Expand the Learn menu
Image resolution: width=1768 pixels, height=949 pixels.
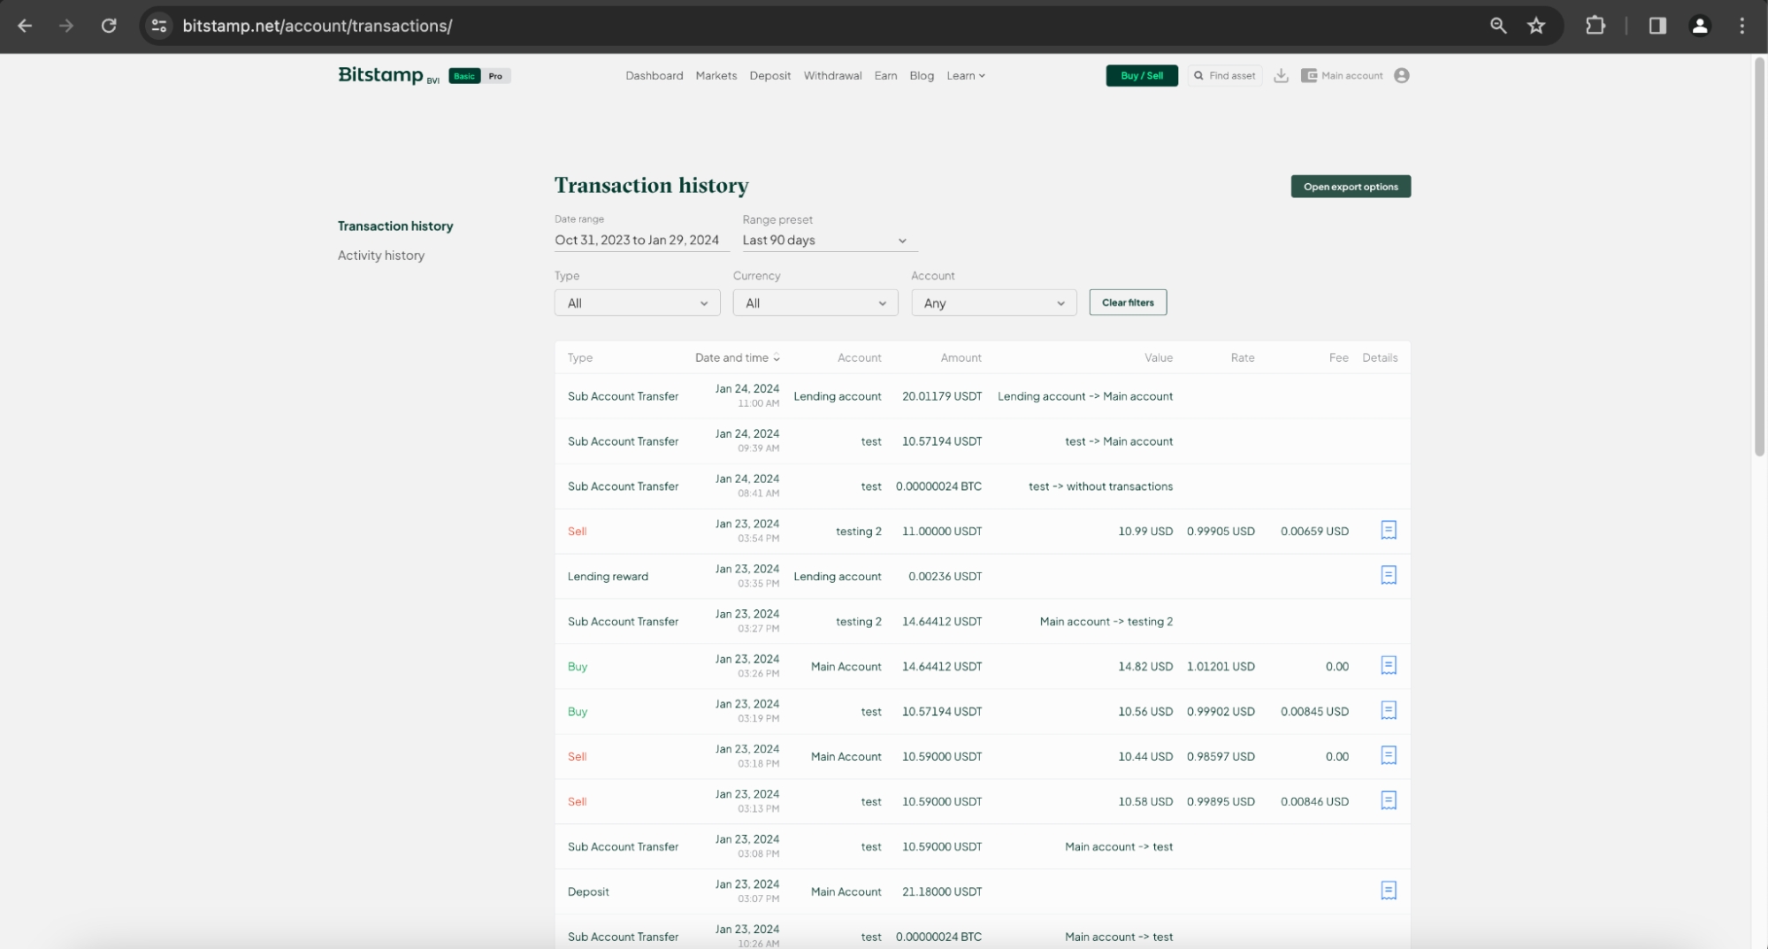[965, 75]
